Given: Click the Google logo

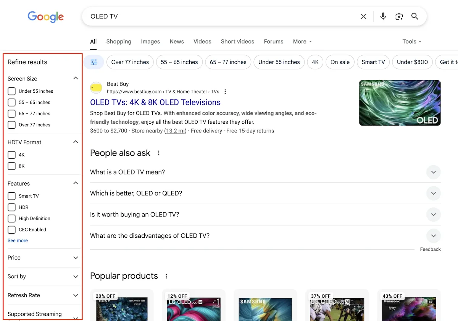Looking at the screenshot, I should tap(45, 17).
